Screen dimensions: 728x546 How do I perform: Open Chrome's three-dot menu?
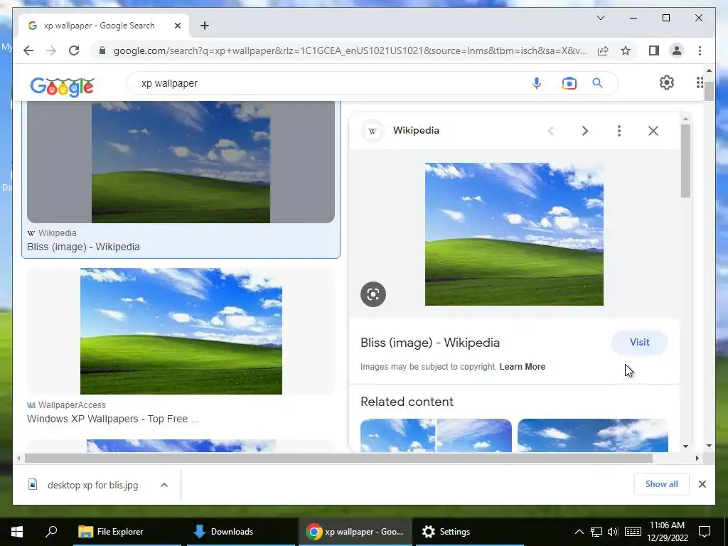click(700, 50)
